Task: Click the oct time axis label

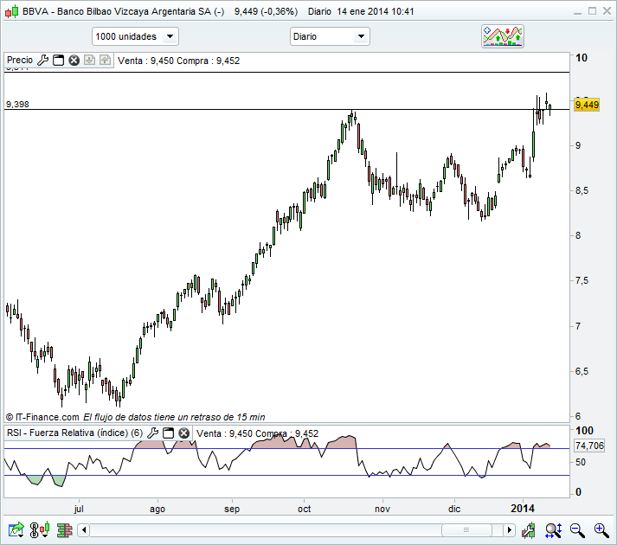Action: pos(304,509)
